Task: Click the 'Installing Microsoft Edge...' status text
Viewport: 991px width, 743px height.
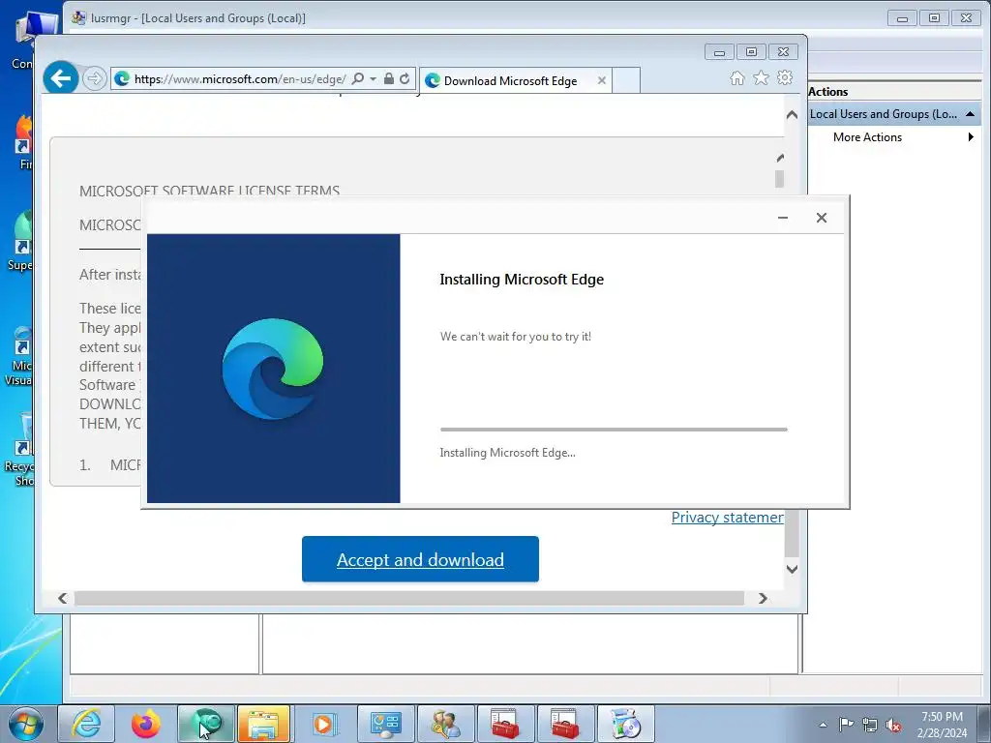Action: tap(507, 453)
